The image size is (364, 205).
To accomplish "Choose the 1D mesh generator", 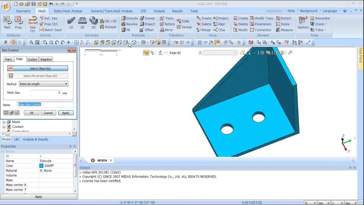I will point(71,23).
